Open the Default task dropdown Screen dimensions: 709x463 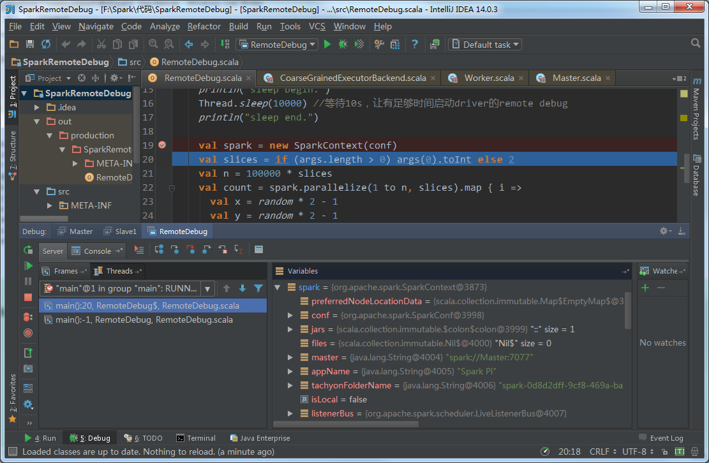(x=485, y=44)
